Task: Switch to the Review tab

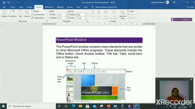Action: [70, 7]
